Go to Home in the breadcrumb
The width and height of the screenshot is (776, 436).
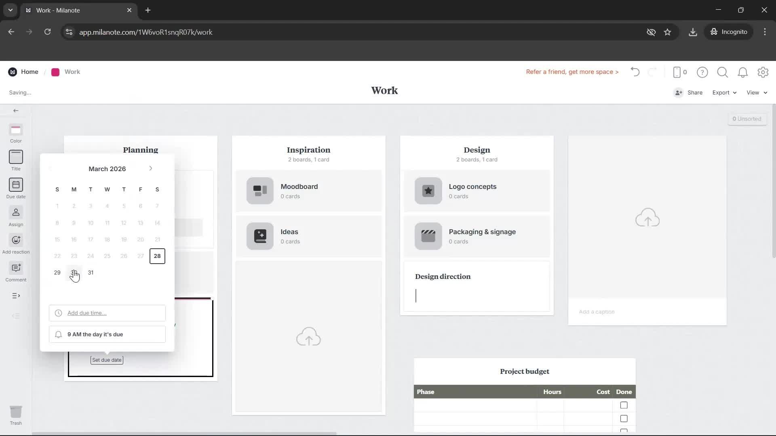tap(30, 71)
